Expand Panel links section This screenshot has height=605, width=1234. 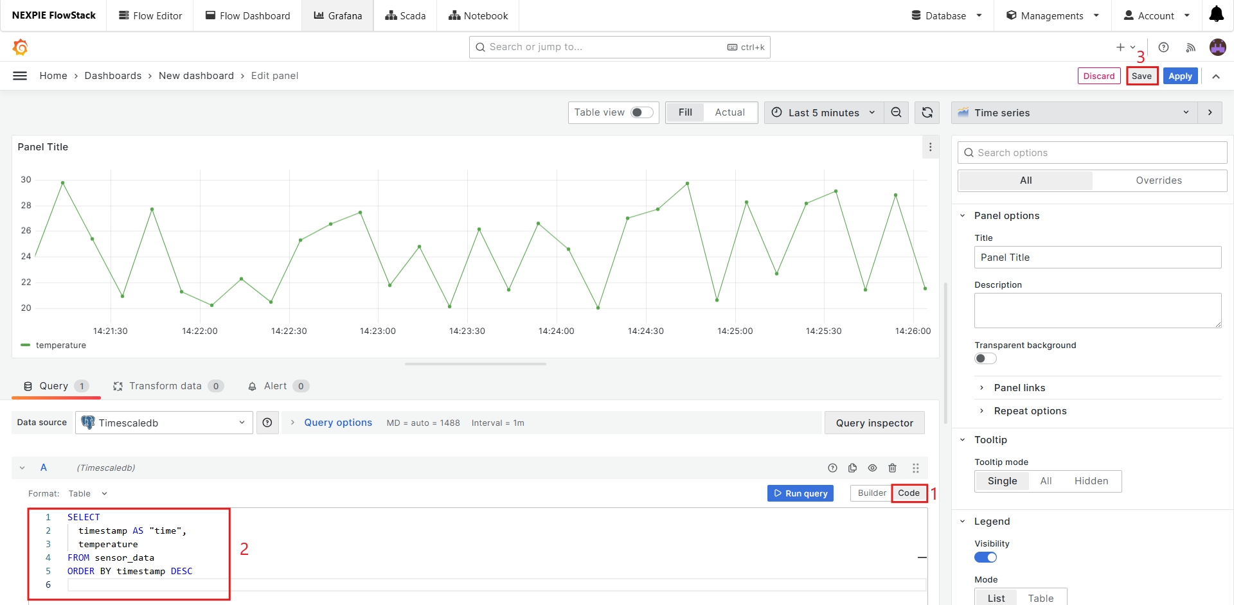pyautogui.click(x=1019, y=387)
